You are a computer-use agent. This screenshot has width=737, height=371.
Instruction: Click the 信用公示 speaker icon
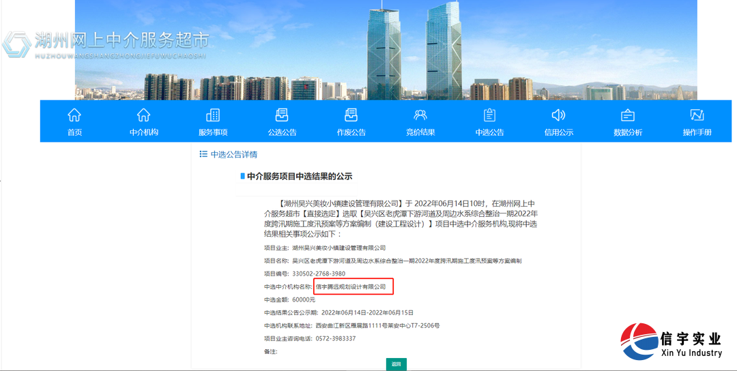(558, 115)
